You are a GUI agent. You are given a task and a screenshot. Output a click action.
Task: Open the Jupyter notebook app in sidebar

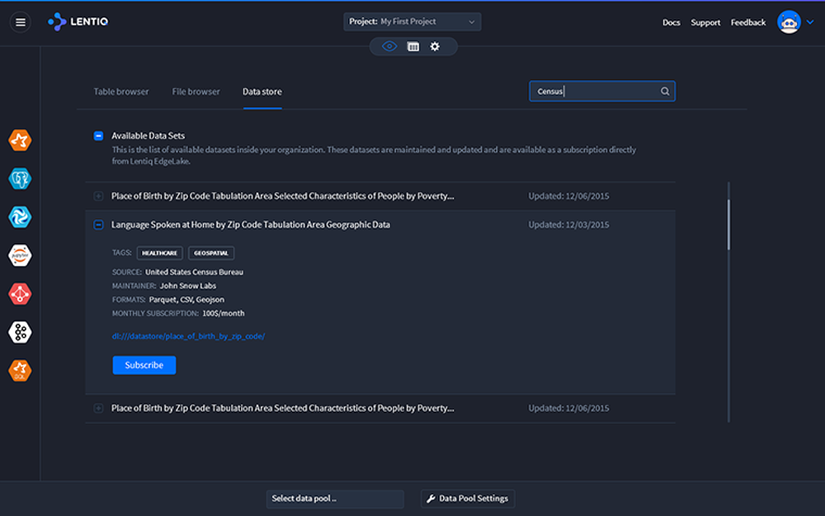pyautogui.click(x=19, y=255)
